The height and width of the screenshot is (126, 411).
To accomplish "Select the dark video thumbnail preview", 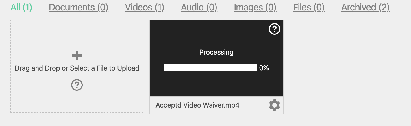I will point(216,58).
